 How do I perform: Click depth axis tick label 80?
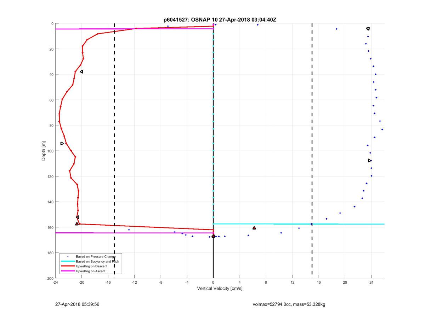51,126
